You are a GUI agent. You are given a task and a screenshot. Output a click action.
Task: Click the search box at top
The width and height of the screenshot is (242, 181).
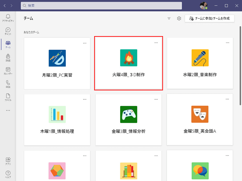(x=101, y=5)
